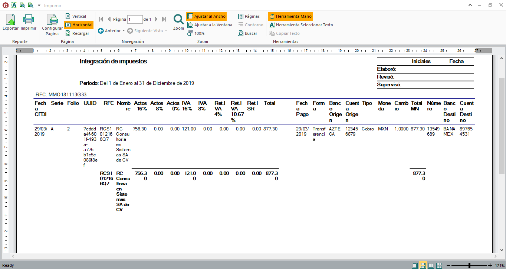Set zoom to 100%

pyautogui.click(x=196, y=33)
